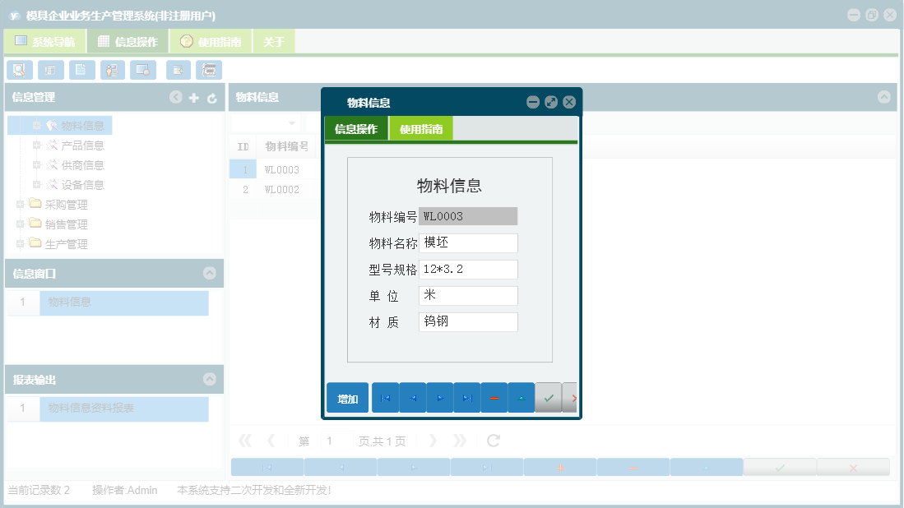
Task: Click 型号规格 input field
Action: pyautogui.click(x=468, y=269)
